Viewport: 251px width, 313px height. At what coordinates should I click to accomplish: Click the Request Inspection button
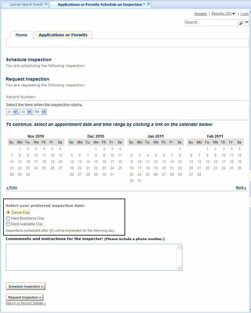click(24, 297)
